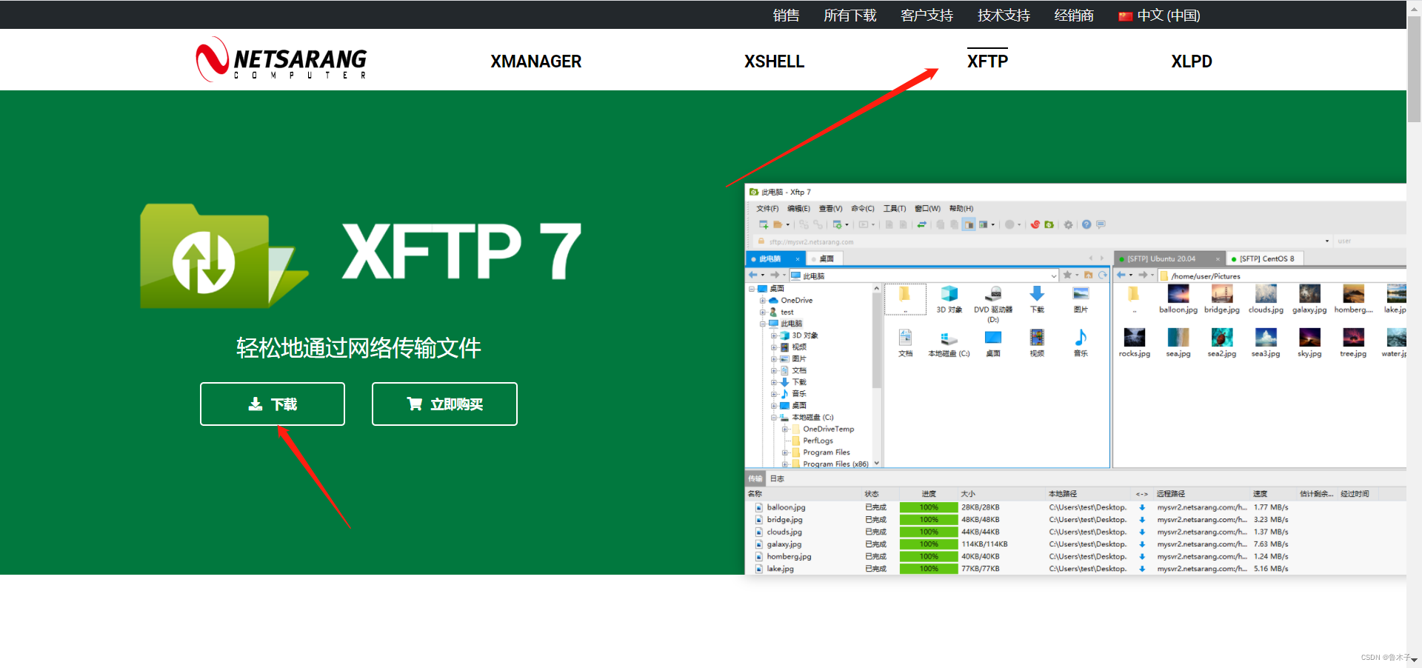The width and height of the screenshot is (1422, 668).
Task: Click the NetSarang Computer logo
Action: tap(281, 60)
